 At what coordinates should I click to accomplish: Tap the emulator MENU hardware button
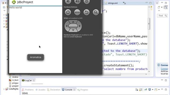pos(77,12)
